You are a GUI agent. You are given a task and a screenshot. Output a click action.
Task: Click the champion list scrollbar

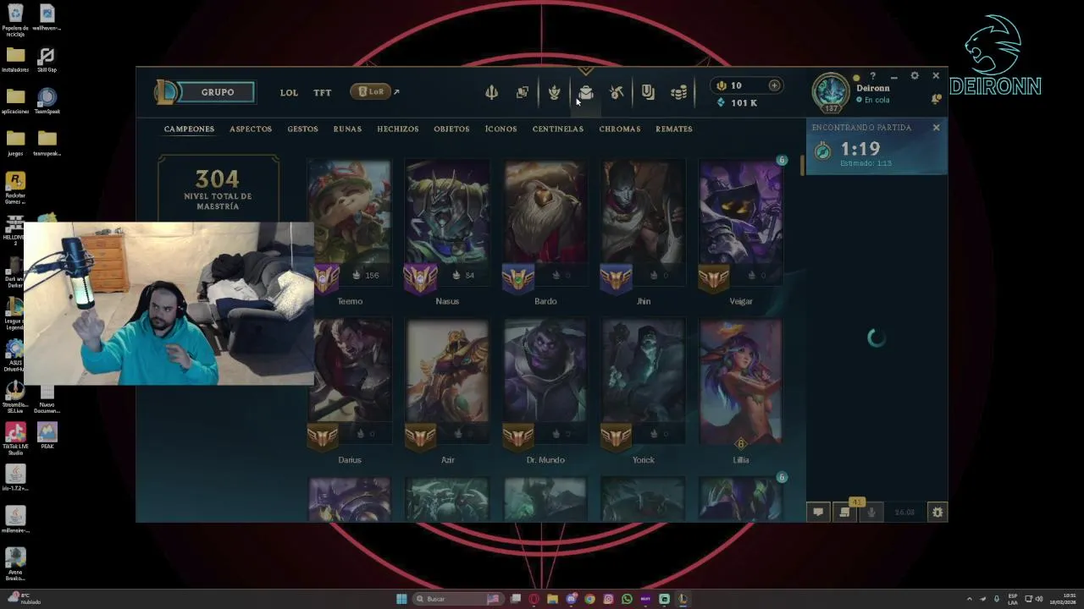point(802,166)
